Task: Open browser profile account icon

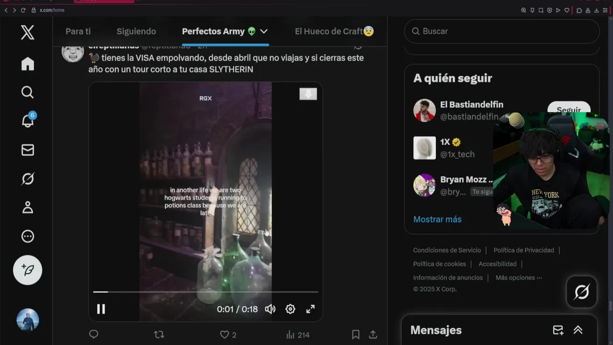Action: [588, 10]
